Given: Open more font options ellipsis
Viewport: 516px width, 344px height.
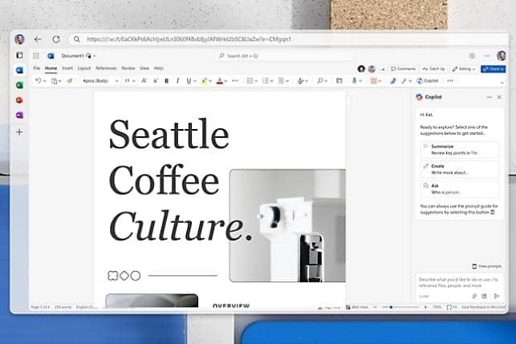Looking at the screenshot, I should click(x=235, y=80).
